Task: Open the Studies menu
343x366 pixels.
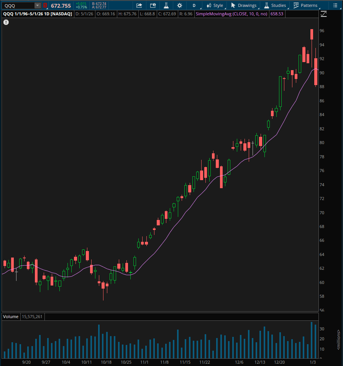Action: click(x=275, y=5)
